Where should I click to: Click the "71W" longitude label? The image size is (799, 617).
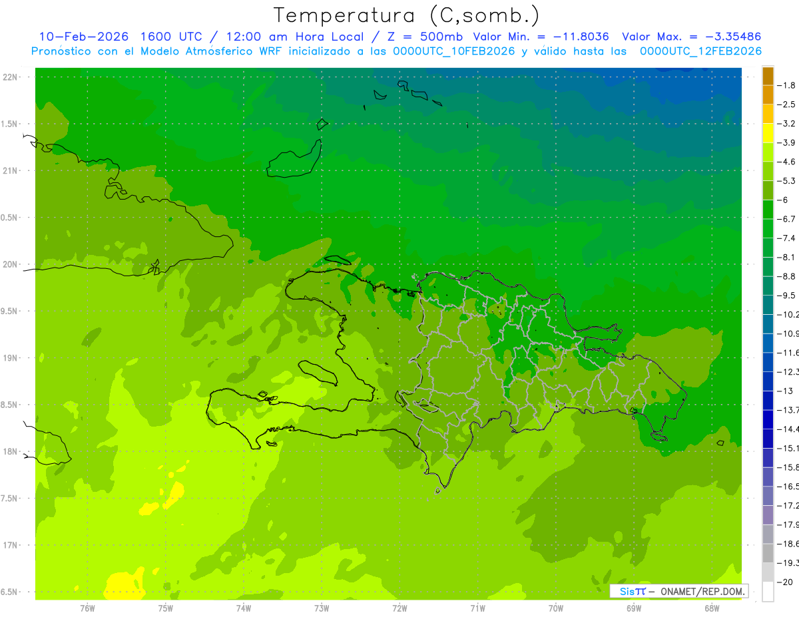coord(477,608)
